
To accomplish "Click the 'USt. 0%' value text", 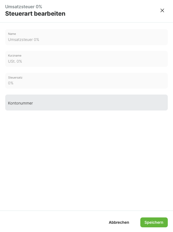I will click(15, 61).
